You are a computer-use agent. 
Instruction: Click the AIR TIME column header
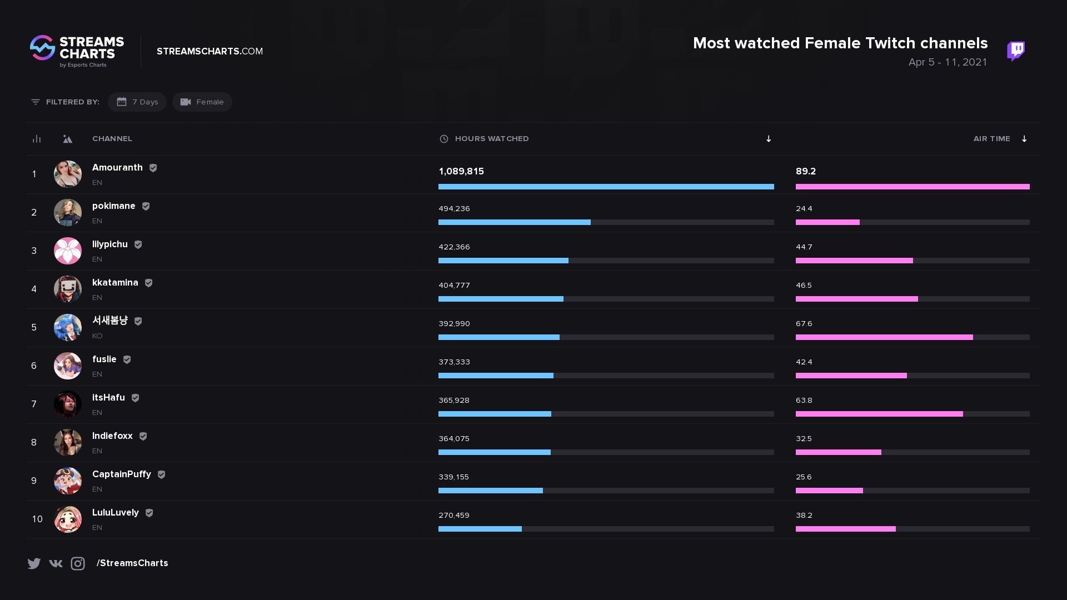pyautogui.click(x=991, y=139)
